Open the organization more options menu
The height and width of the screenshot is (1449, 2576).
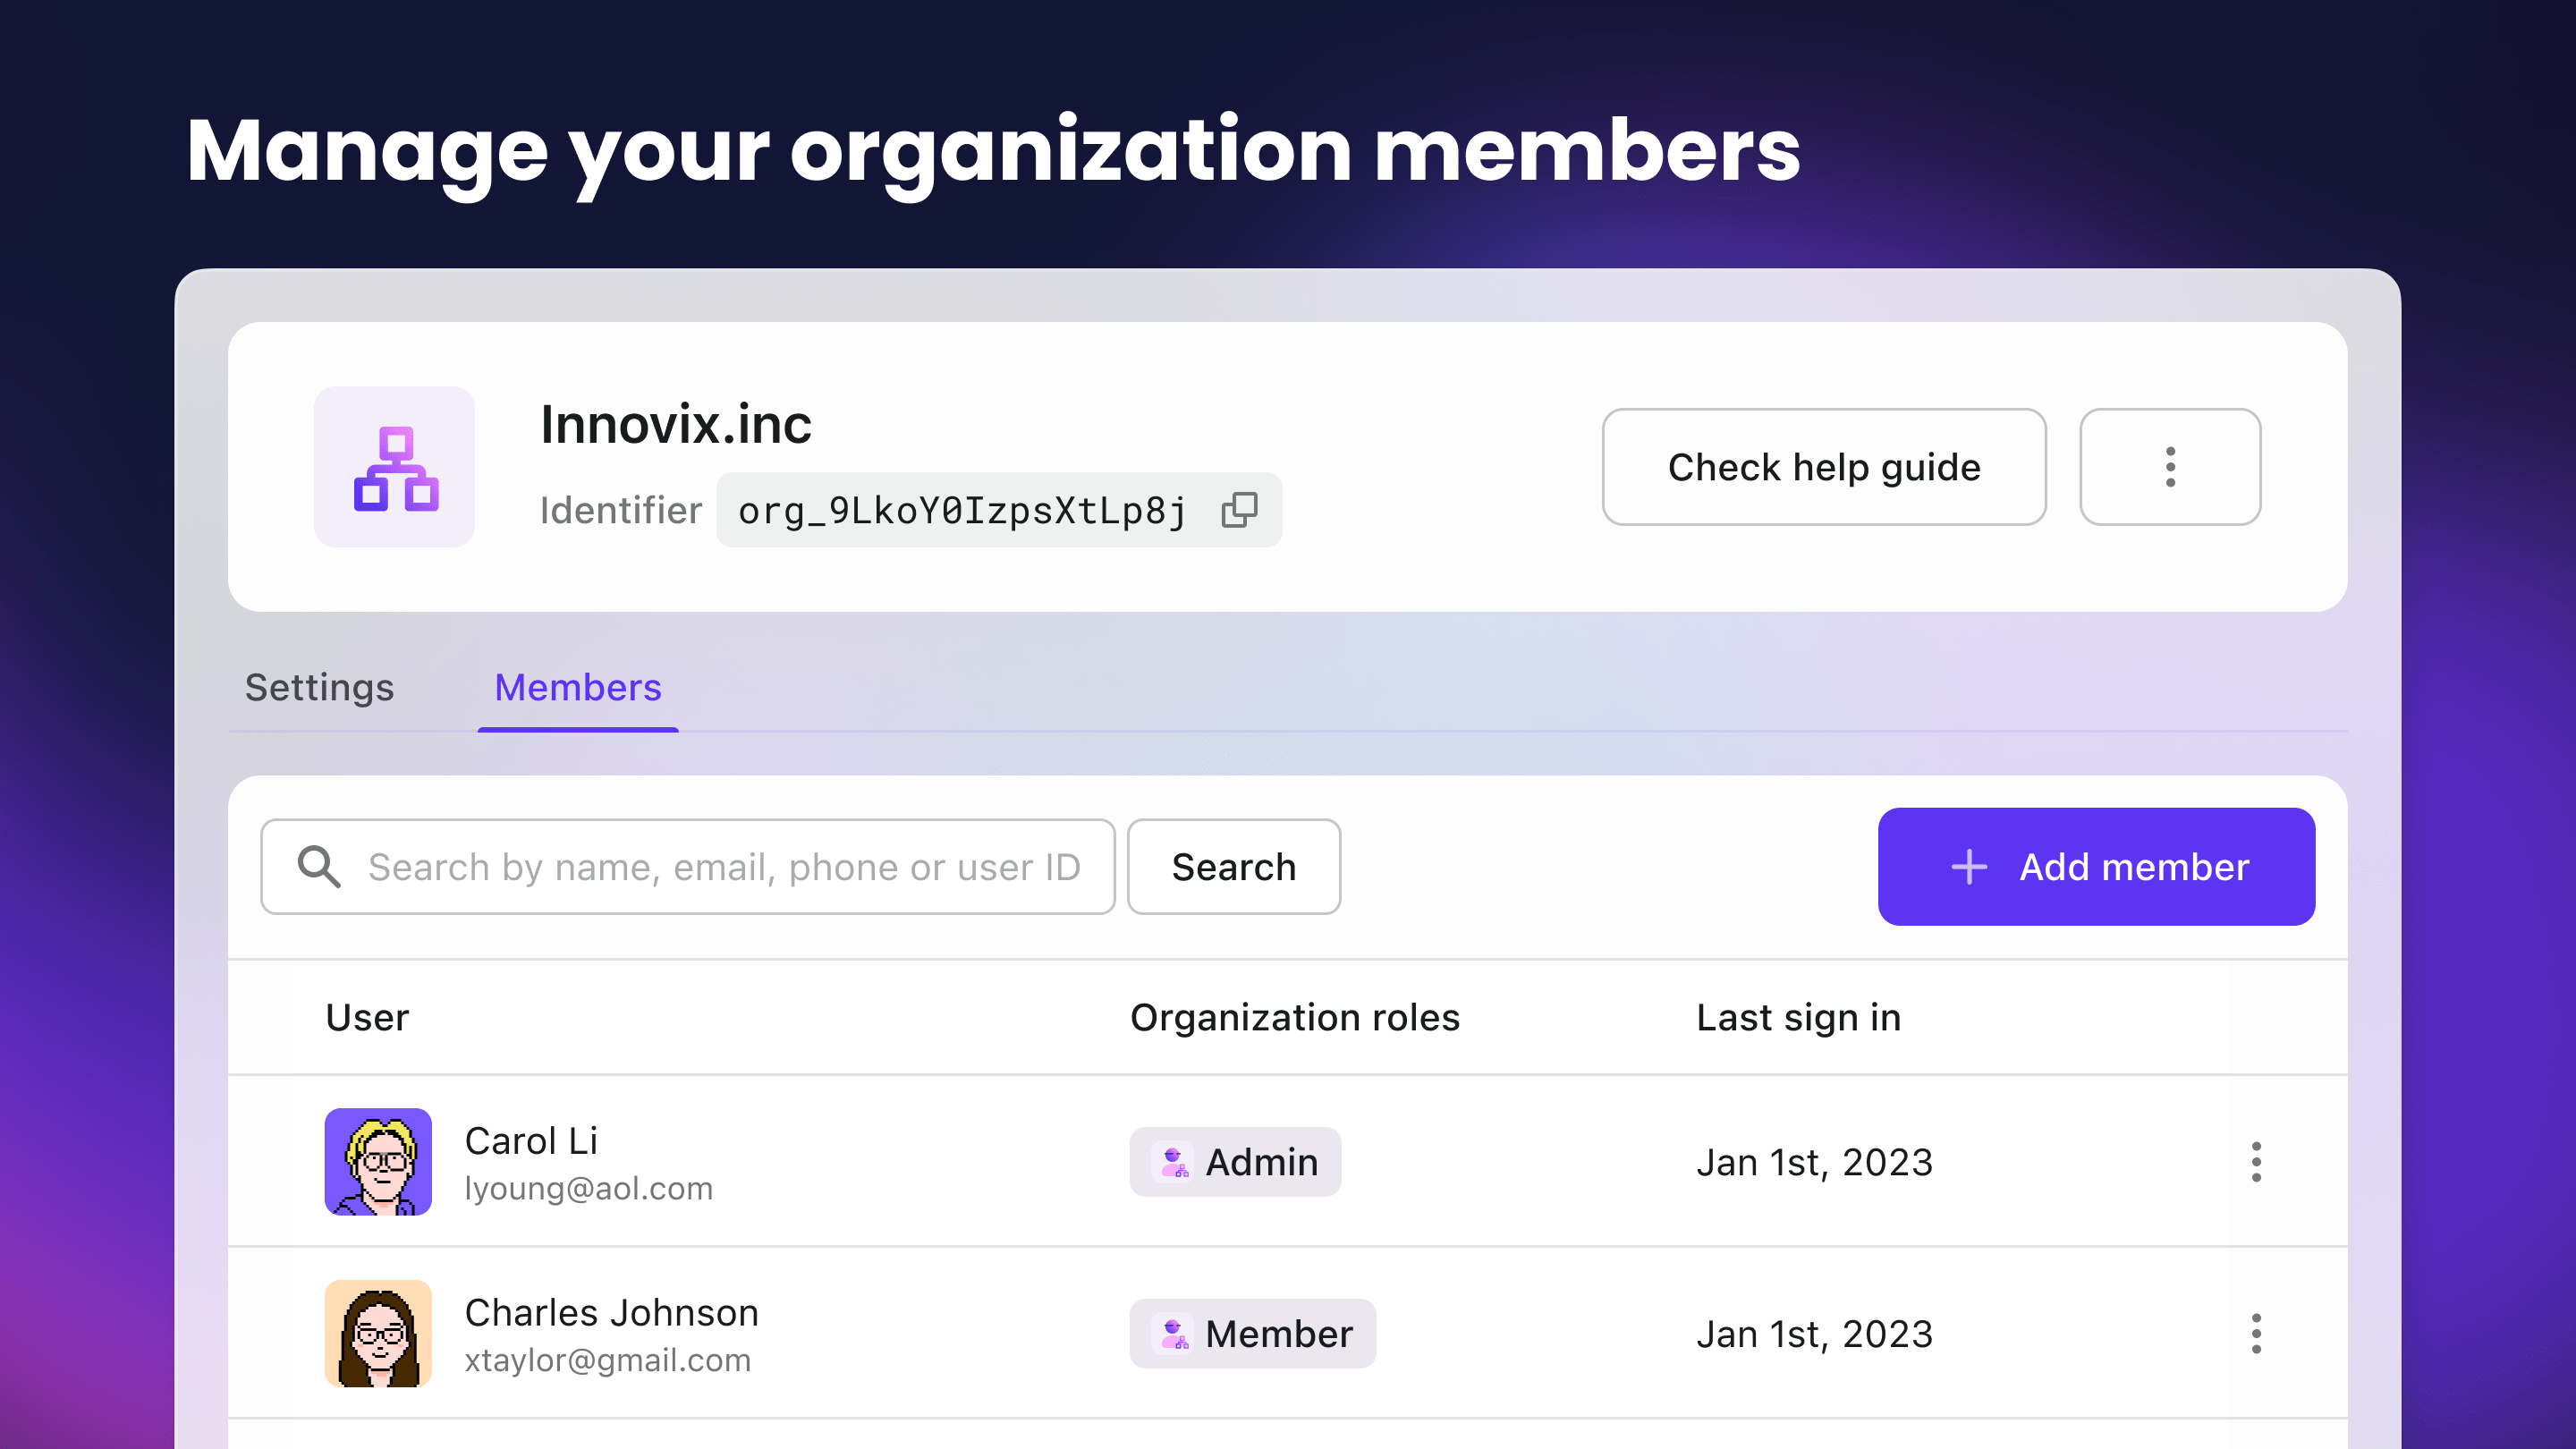tap(2169, 467)
